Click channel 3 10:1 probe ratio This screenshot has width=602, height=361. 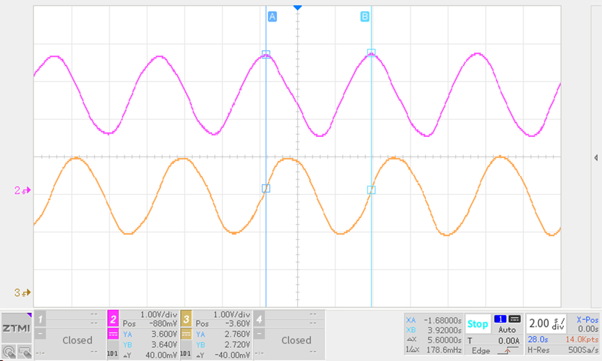(185, 354)
